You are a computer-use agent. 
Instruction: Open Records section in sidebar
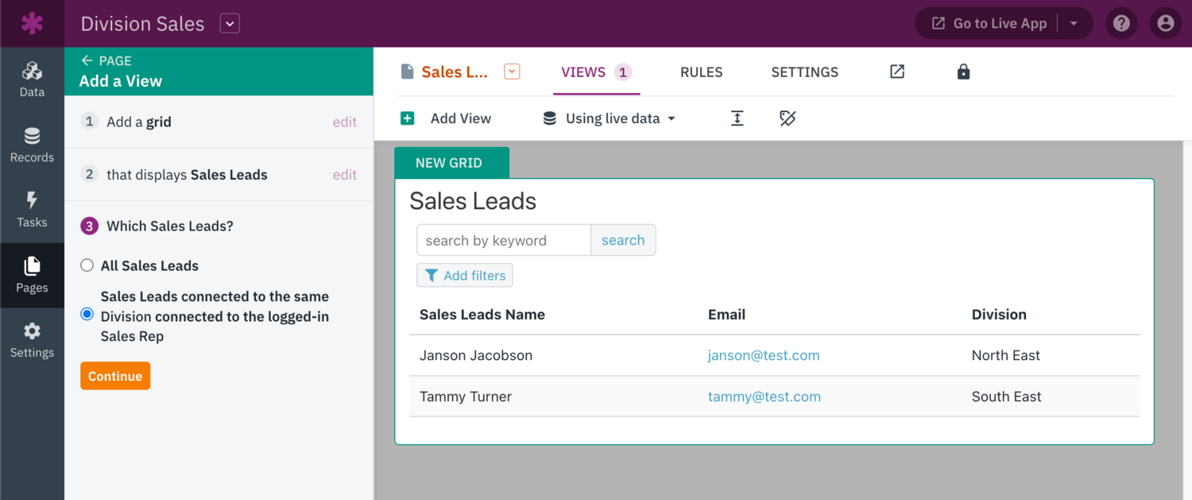pyautogui.click(x=32, y=145)
